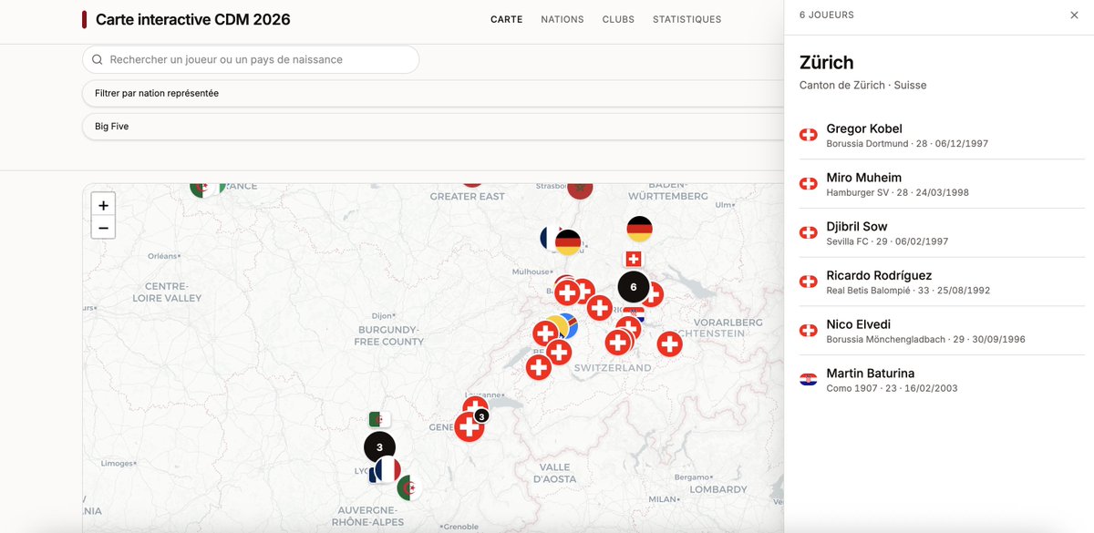Click the Canton de Zürich · Suisse subtitle
The width and height of the screenshot is (1094, 533).
pos(862,85)
